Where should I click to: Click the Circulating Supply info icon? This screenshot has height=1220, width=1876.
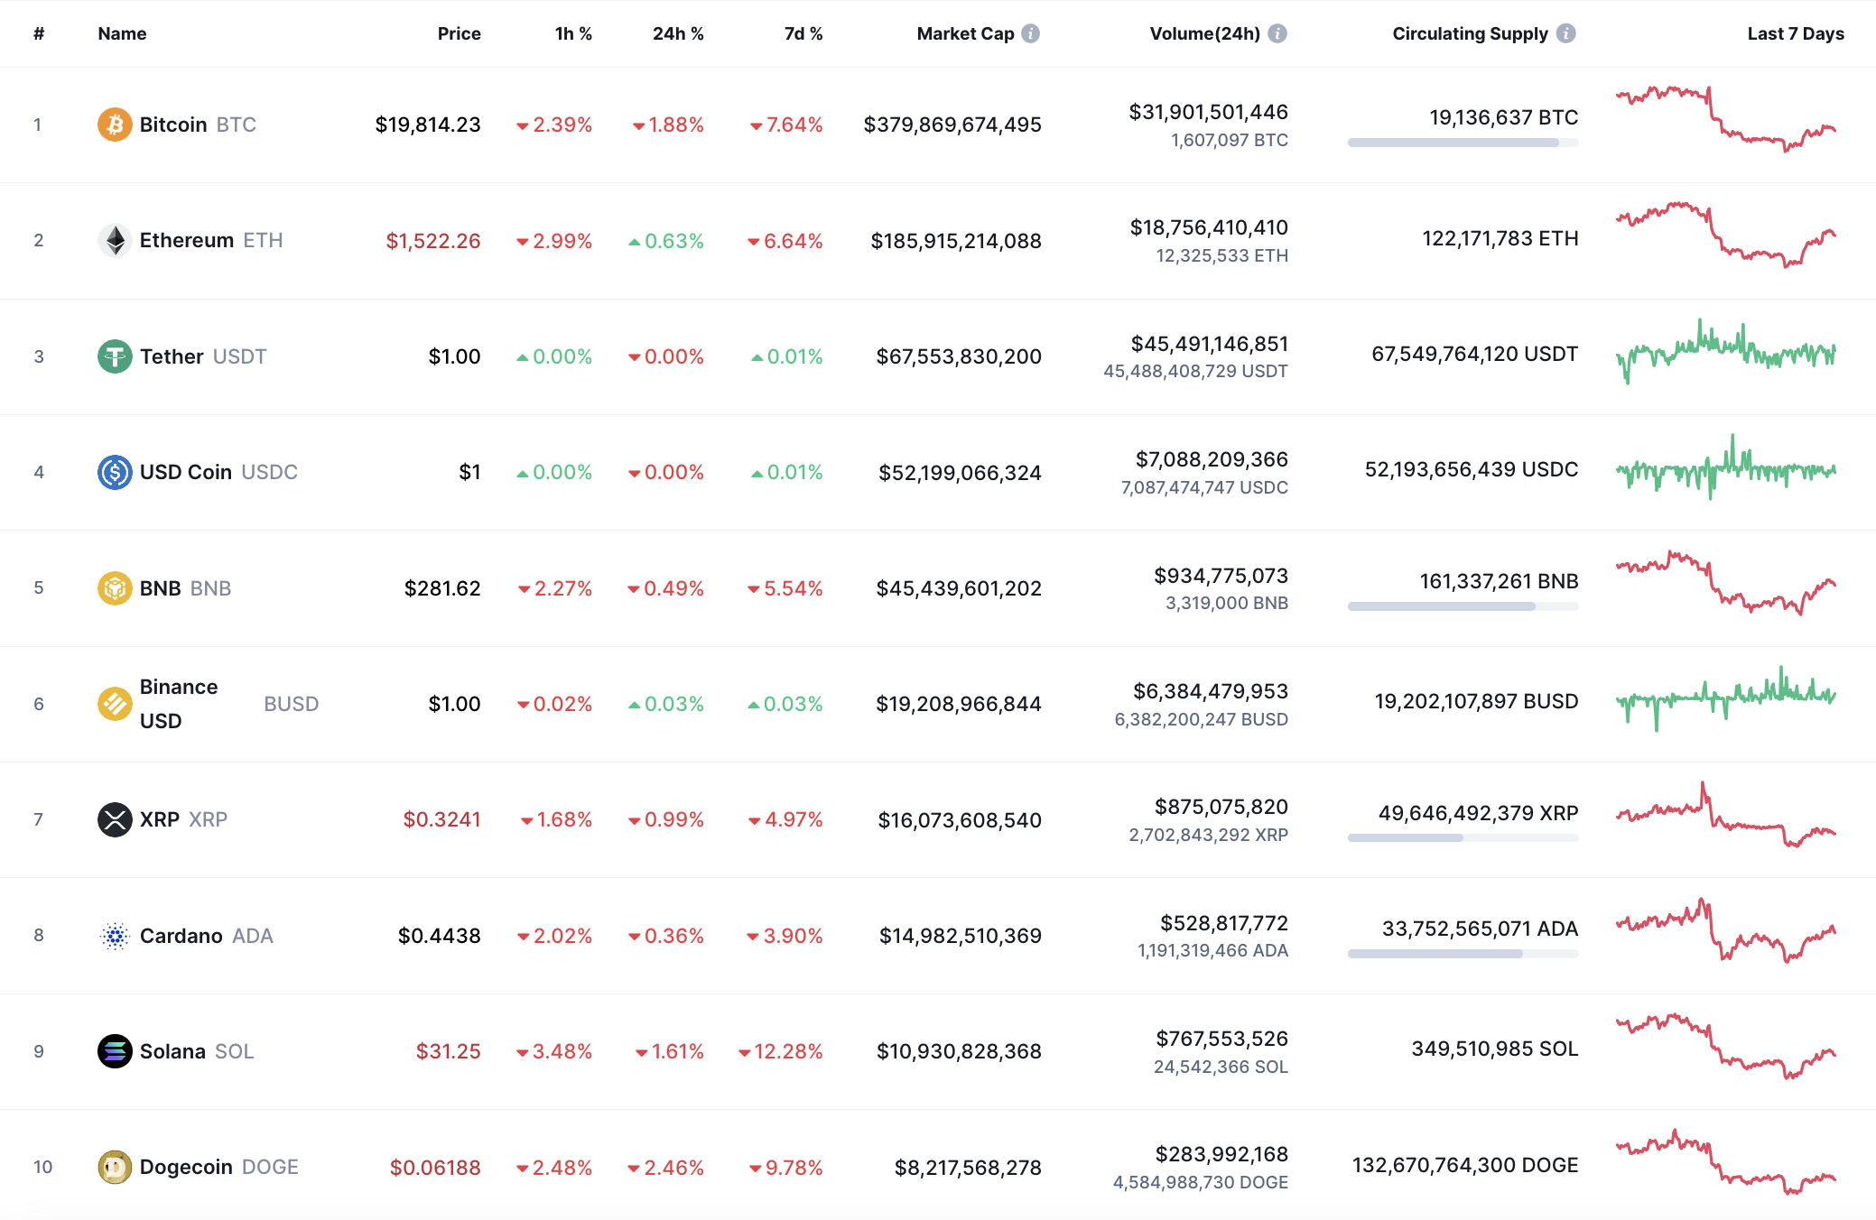[1566, 33]
